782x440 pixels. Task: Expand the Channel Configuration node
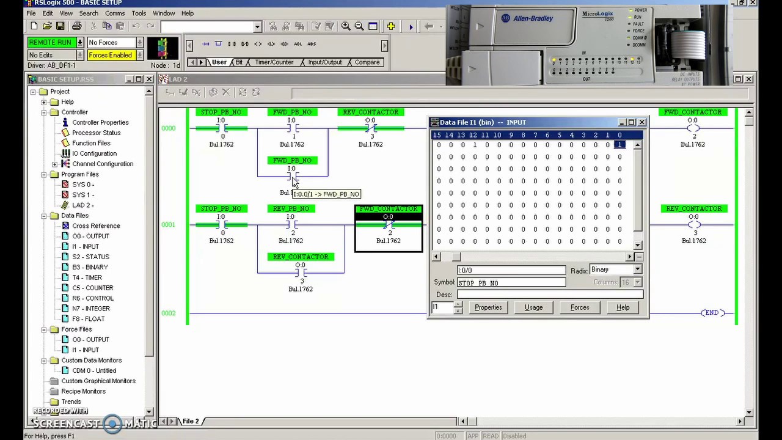55,164
